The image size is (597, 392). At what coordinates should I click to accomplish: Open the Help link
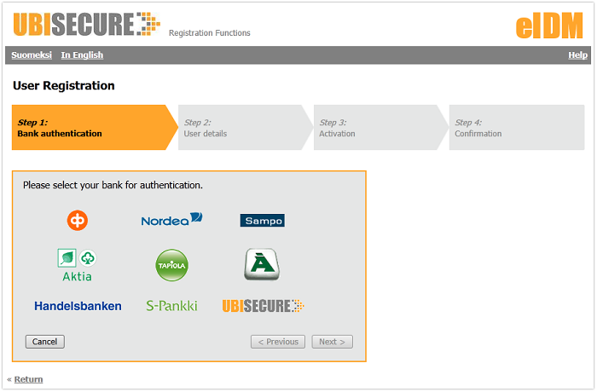click(x=578, y=55)
